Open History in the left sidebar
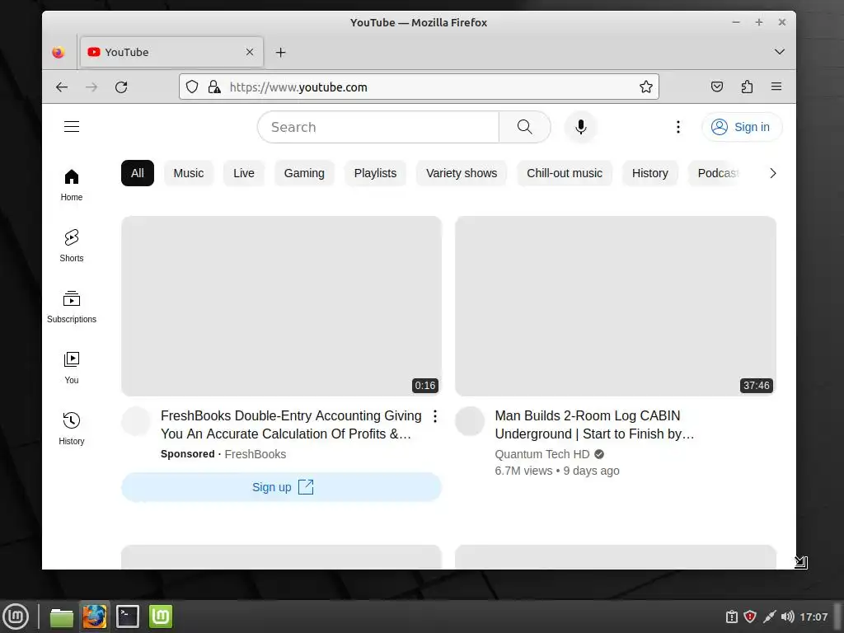844x633 pixels. [x=72, y=429]
